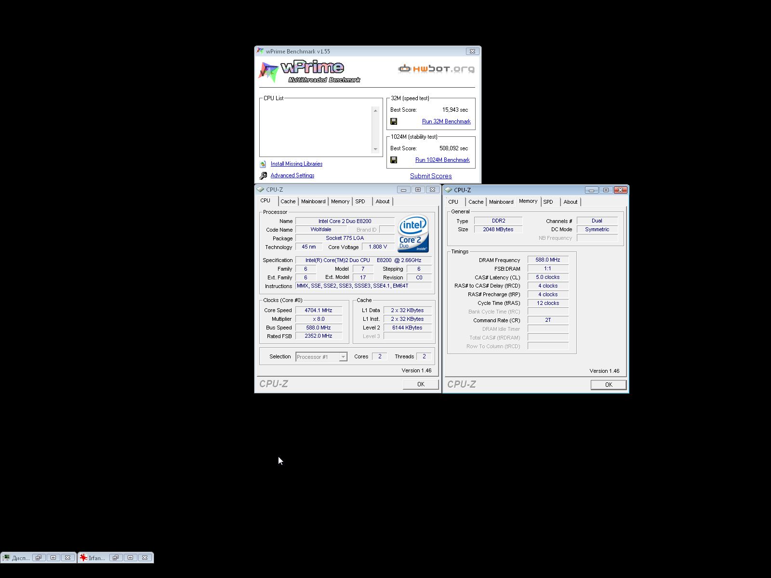
Task: Click the right CPU-Z window title icon
Action: [x=449, y=190]
